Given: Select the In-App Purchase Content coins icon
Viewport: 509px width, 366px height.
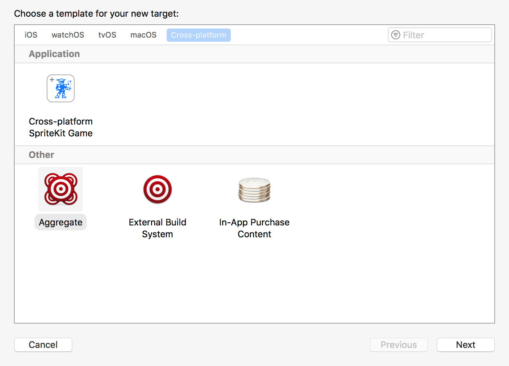Looking at the screenshot, I should (254, 190).
